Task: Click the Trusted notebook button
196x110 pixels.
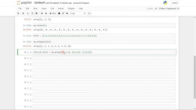Action: tap(150, 9)
